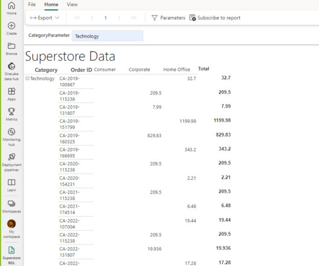Click the bold Total value 32.7
The height and width of the screenshot is (266, 319).
coord(226,78)
